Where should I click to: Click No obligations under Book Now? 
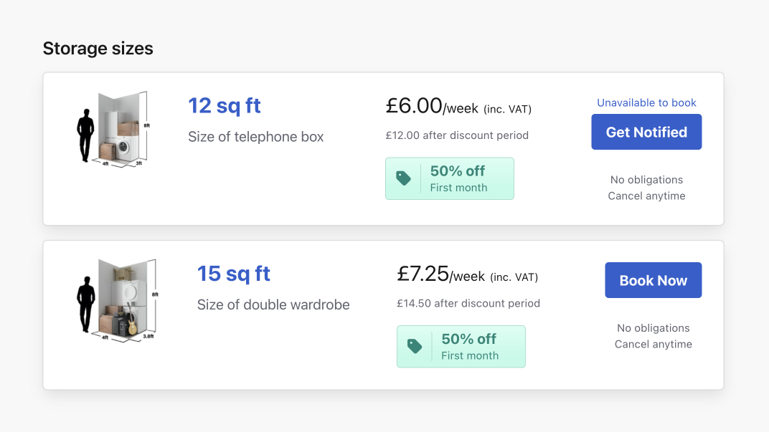653,328
